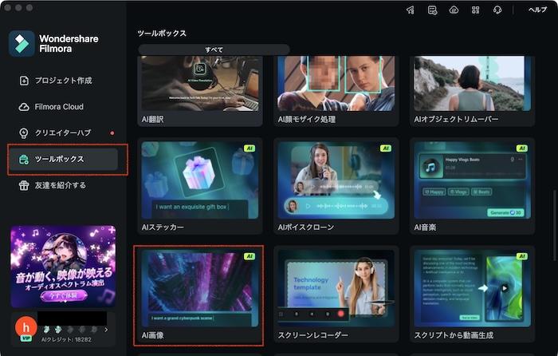
Task: Click the red notification dot on クリエイターハブ
Action: [112, 133]
